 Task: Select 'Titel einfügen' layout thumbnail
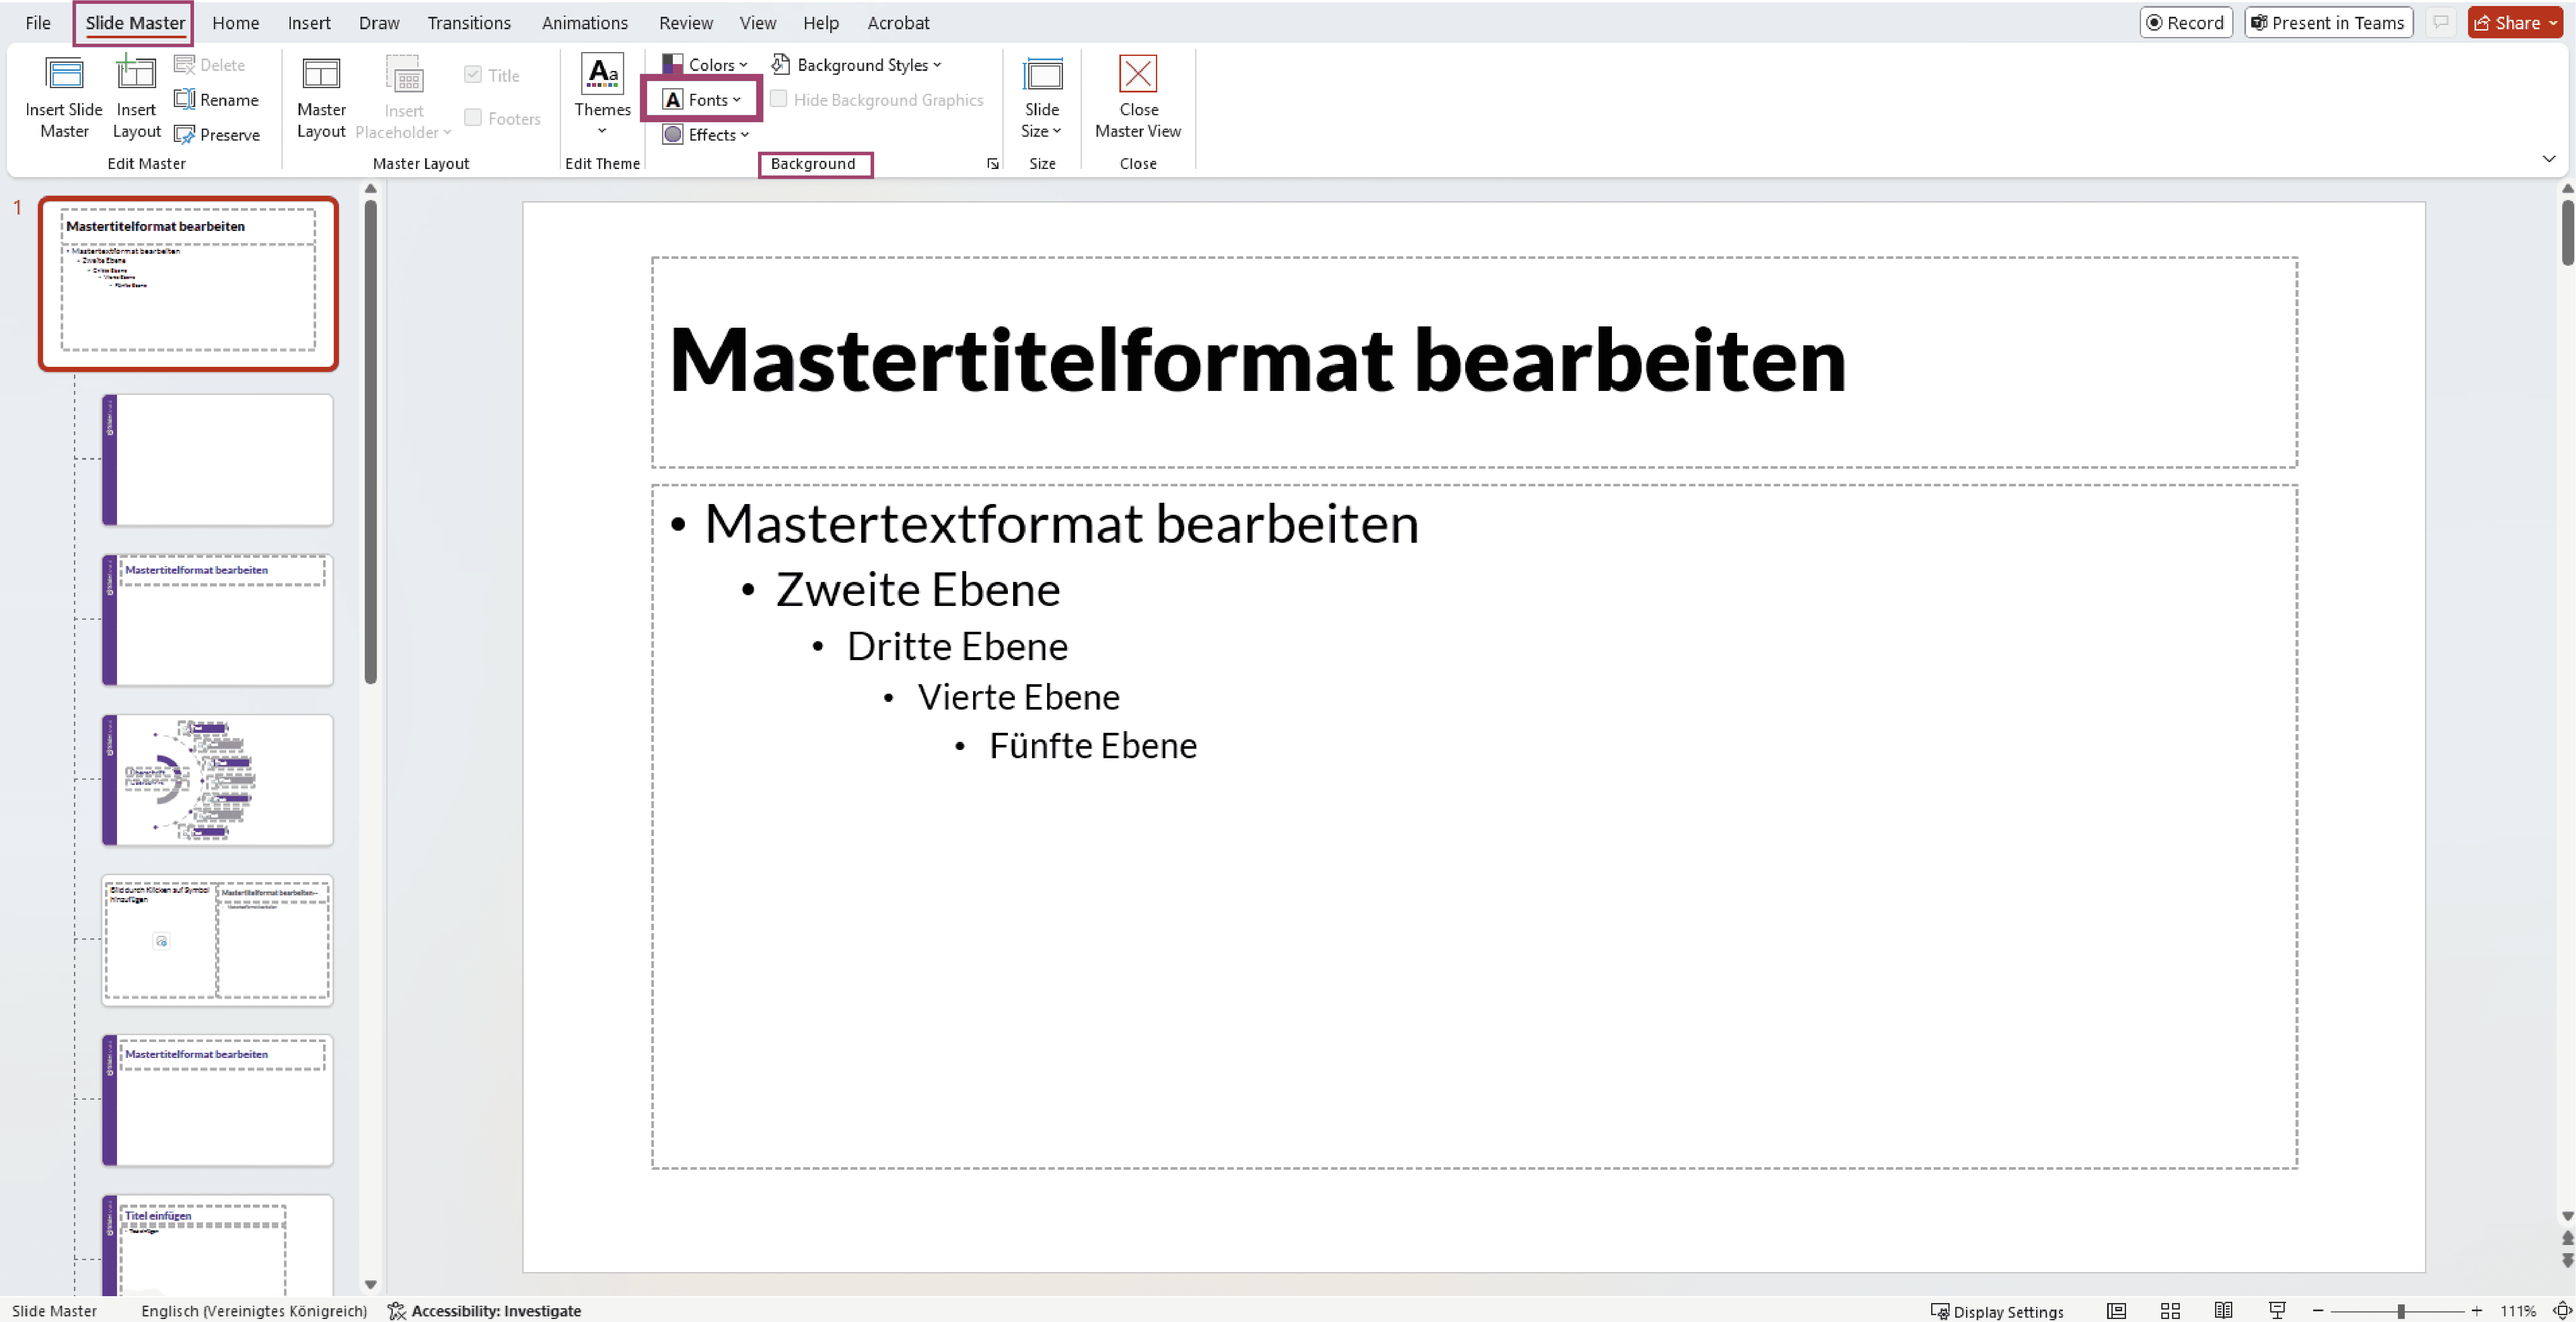pos(217,1246)
